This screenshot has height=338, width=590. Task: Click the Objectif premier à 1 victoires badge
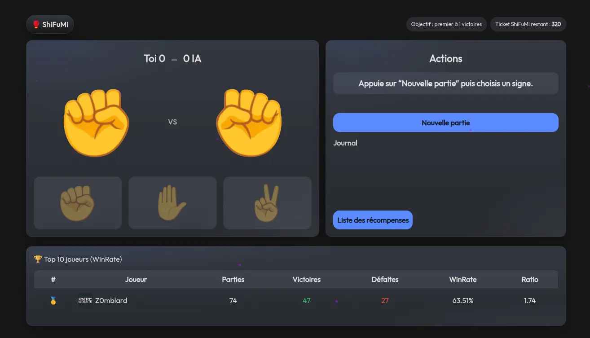(x=446, y=24)
